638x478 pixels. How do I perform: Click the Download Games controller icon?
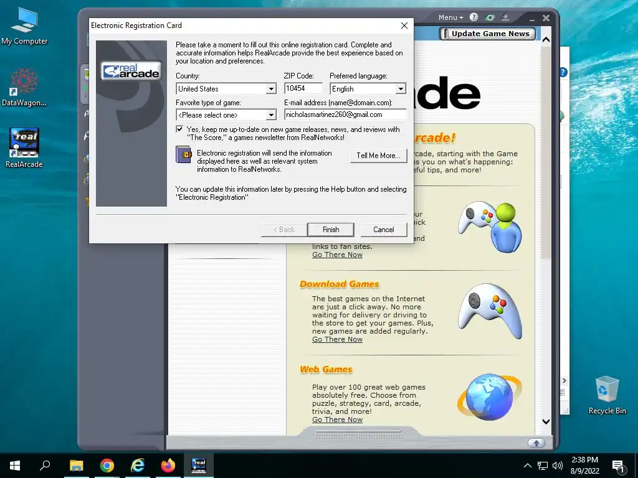point(490,311)
